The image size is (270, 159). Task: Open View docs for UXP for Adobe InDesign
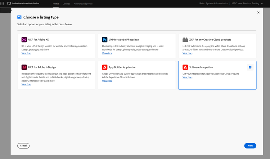[26, 84]
